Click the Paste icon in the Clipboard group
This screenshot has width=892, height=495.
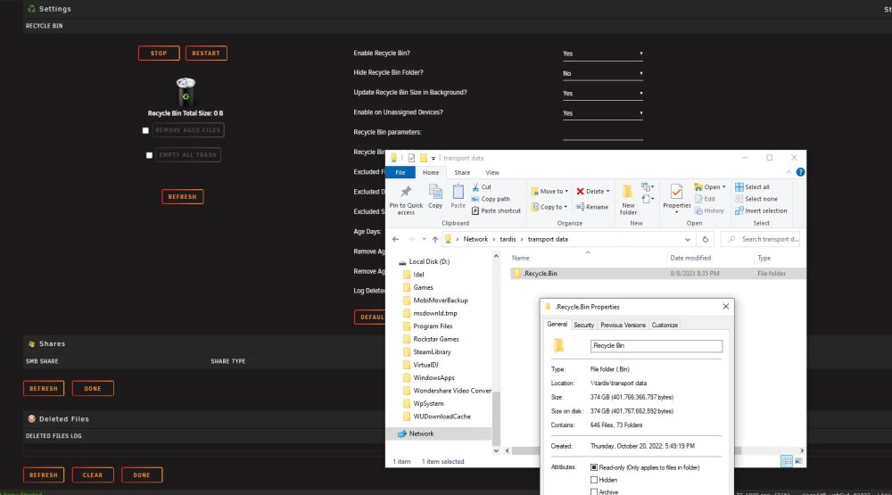pyautogui.click(x=458, y=192)
